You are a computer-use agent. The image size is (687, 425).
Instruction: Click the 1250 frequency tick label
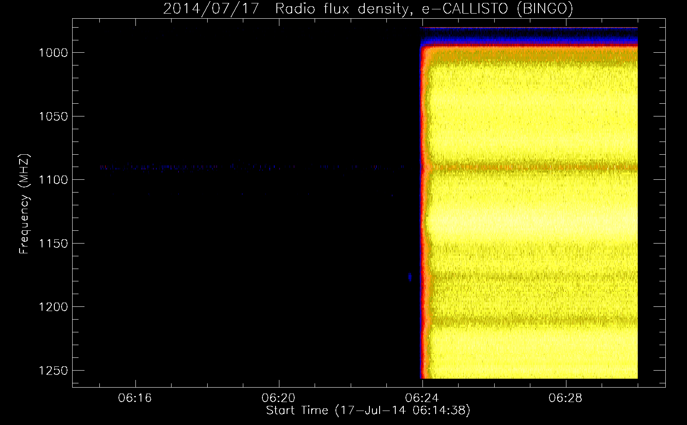[53, 371]
